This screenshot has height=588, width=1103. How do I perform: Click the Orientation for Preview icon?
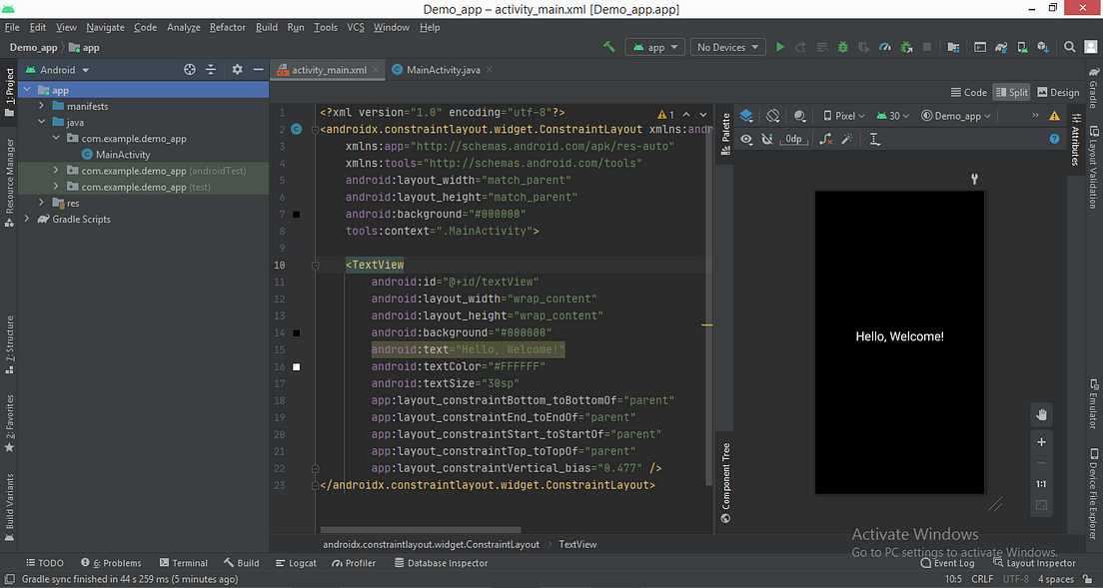pos(773,116)
